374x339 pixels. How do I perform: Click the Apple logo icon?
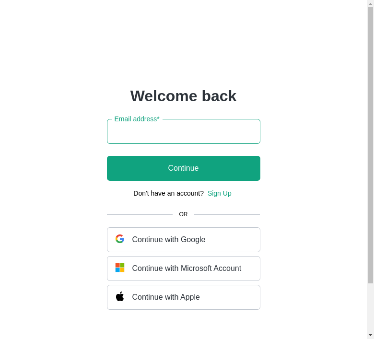pos(120,296)
